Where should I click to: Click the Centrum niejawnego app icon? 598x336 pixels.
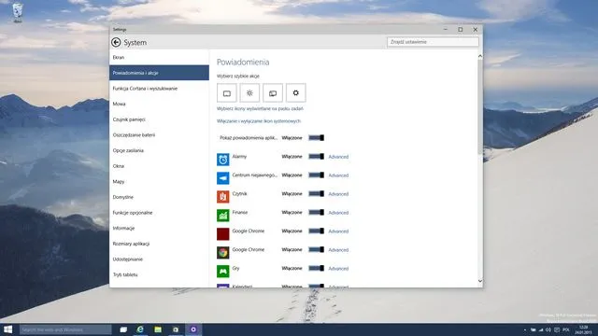(x=223, y=178)
